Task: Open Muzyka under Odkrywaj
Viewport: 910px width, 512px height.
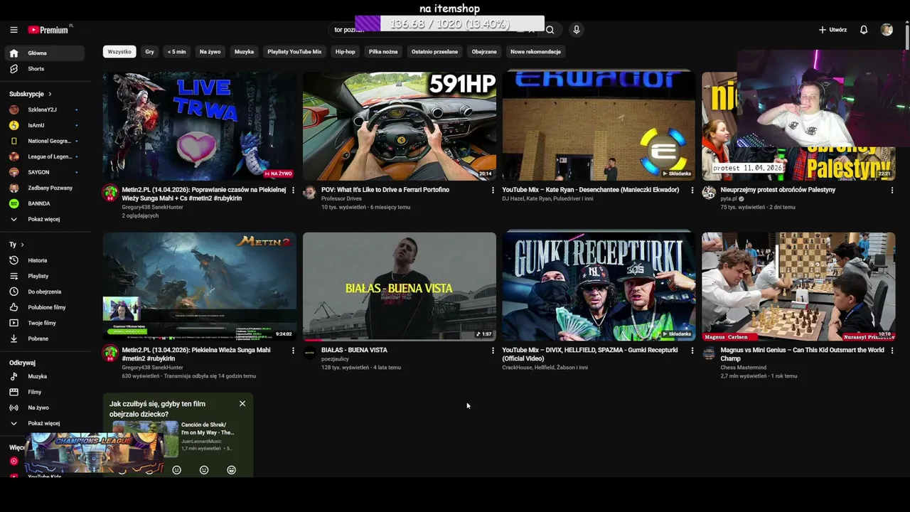Action: [x=45, y=376]
